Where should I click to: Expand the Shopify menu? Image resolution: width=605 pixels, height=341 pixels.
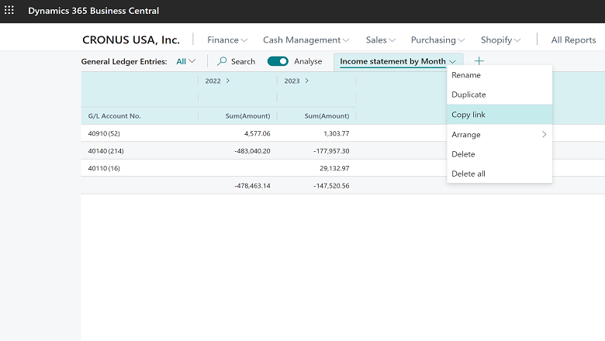(500, 40)
